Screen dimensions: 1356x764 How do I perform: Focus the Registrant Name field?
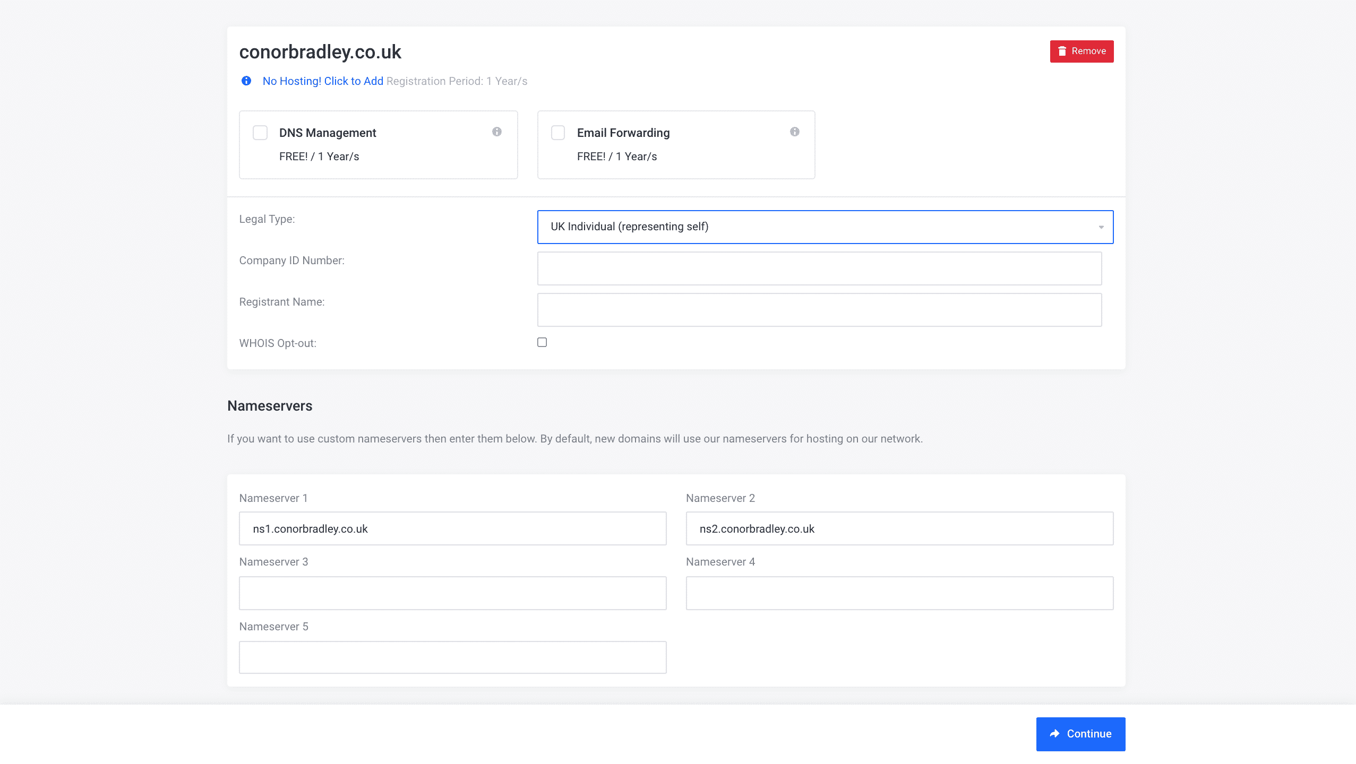pyautogui.click(x=819, y=310)
